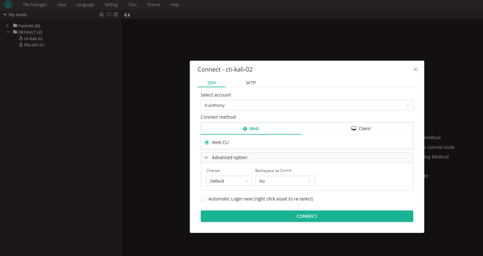Expand the Favorite folder in the tree
The image size is (483, 256).
tap(8, 25)
